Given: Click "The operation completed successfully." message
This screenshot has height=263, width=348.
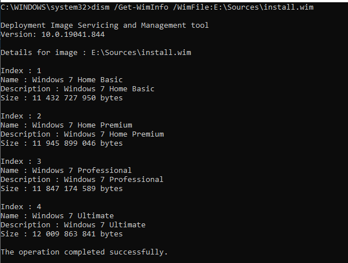Looking at the screenshot, I should [x=84, y=252].
